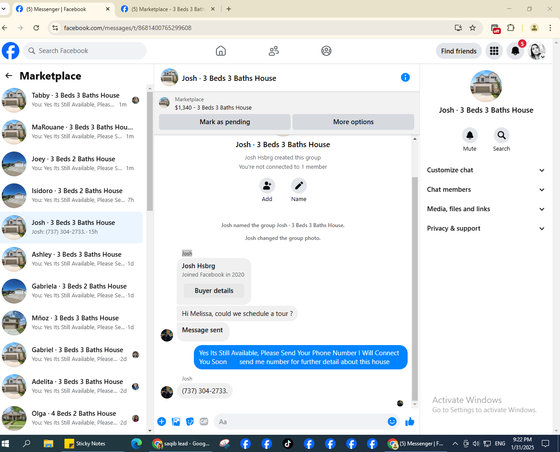
Task: Open Windows Start menu
Action: tap(5, 444)
